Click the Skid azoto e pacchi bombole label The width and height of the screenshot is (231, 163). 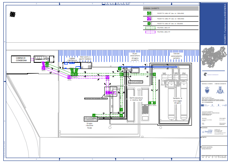(x=85, y=58)
